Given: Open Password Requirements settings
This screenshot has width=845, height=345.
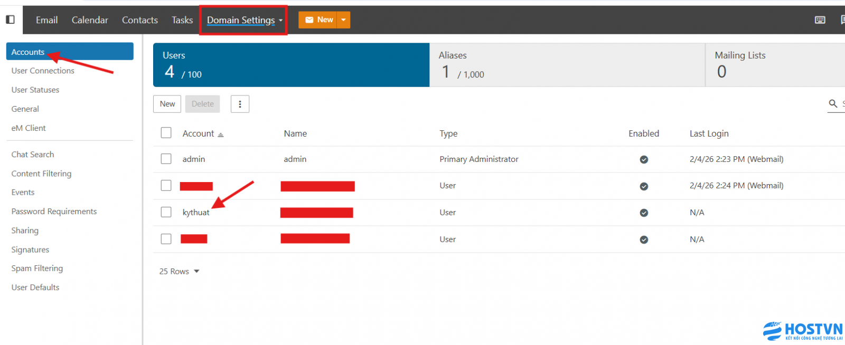Looking at the screenshot, I should point(54,211).
